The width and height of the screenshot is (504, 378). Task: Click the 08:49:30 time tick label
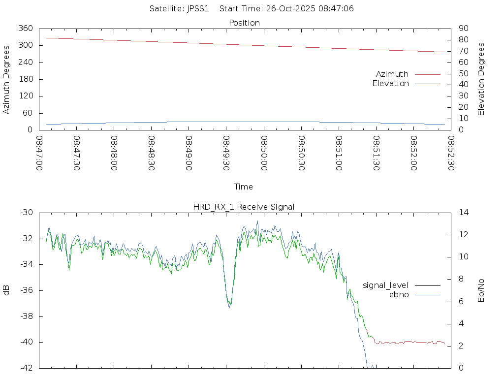click(226, 154)
